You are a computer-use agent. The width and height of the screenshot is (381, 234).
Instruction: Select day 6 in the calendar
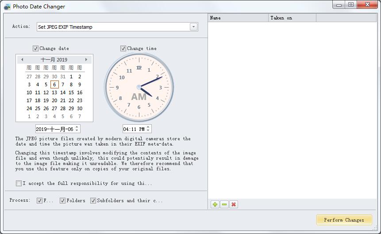pyautogui.click(x=54, y=84)
